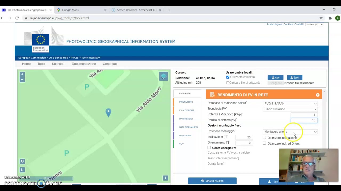Edit the Orientamento value field
This screenshot has width=341, height=191.
point(244,143)
